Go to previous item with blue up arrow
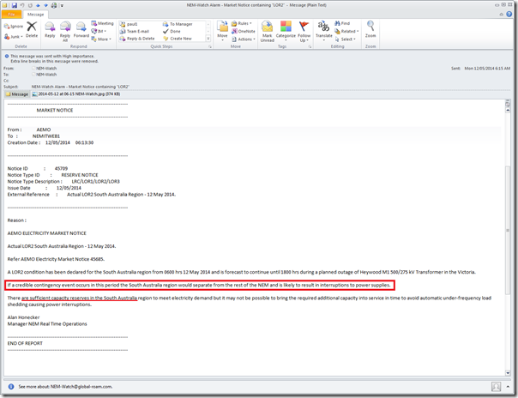 [x=38, y=5]
